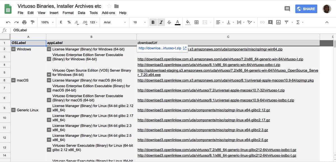Format as percent
The image size is (336, 162).
click(69, 22)
